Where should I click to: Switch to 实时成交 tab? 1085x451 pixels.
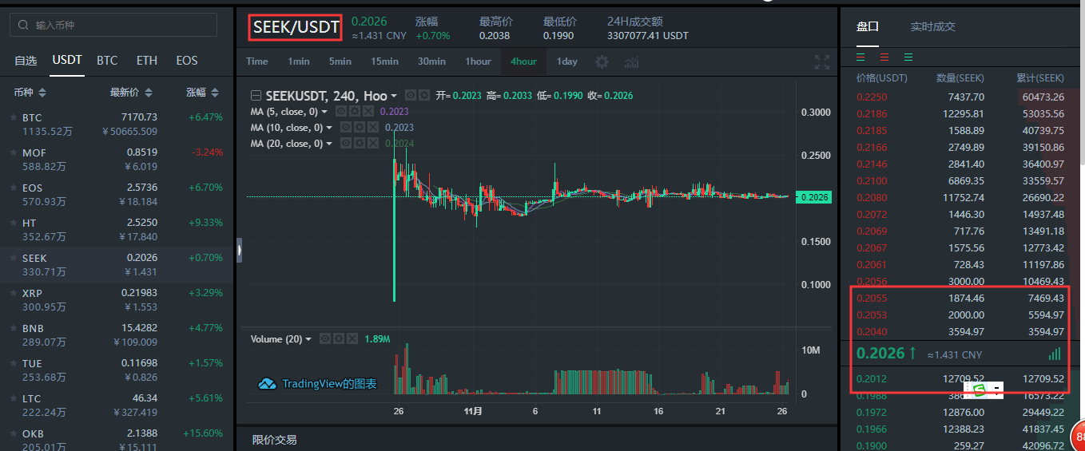coord(932,26)
